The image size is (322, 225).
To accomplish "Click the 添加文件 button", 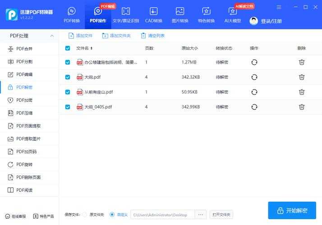I will pos(80,36).
